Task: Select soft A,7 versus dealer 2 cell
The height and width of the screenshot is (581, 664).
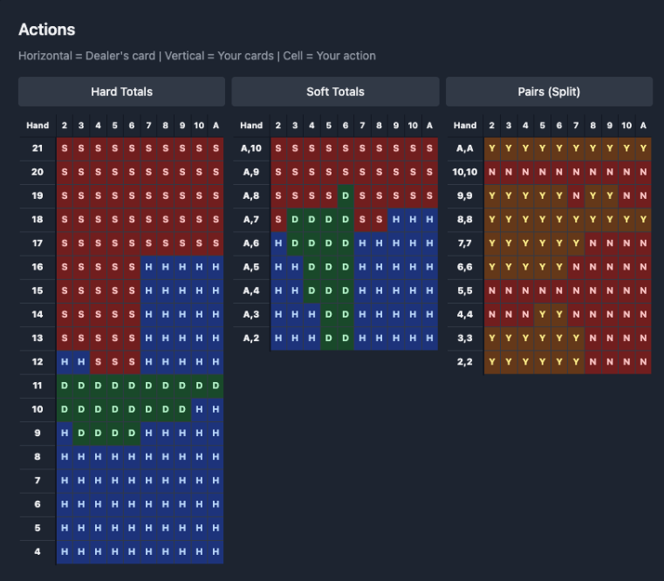Action: pos(278,220)
